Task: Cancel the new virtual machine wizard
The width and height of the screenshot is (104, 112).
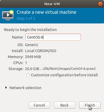Action: coord(39,105)
